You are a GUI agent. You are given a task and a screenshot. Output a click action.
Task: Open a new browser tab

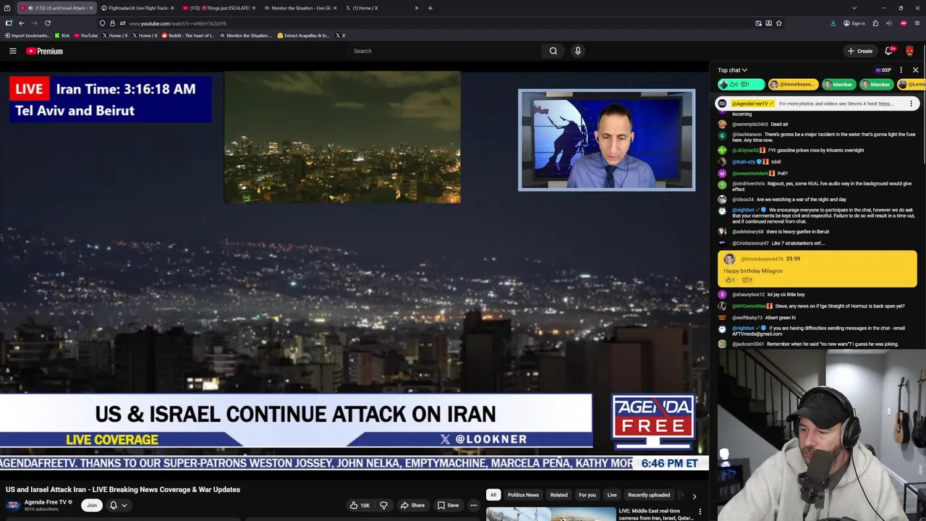[430, 8]
